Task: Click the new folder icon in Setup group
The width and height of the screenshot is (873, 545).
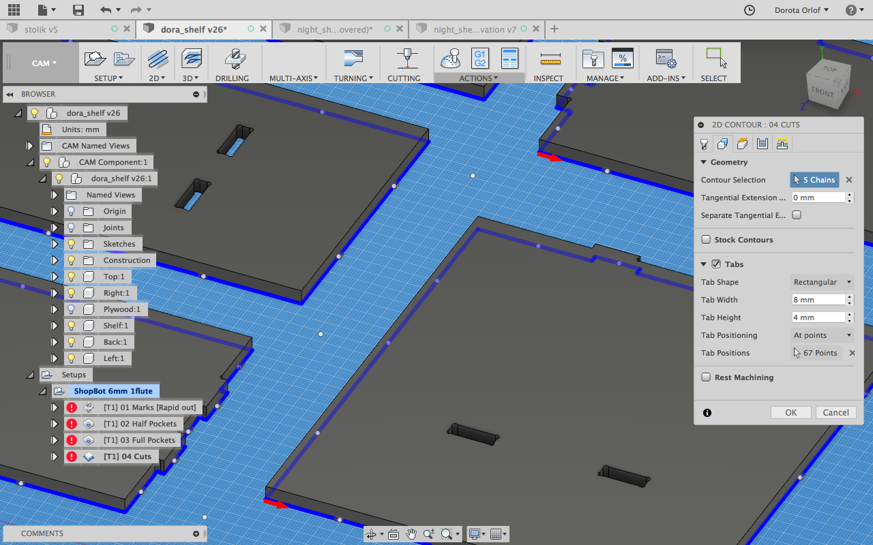Action: click(124, 59)
